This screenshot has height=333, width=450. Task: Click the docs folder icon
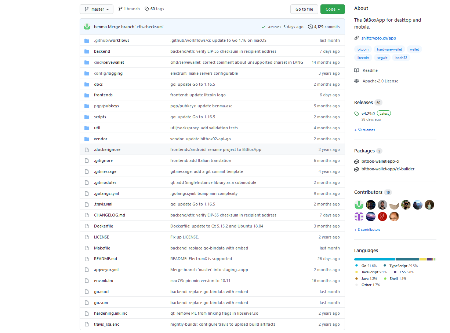(x=87, y=84)
